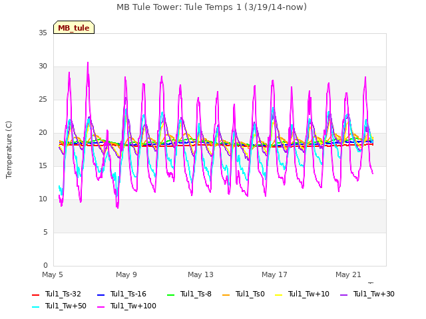Toggle the Tul1_Tw+10 legend entry
This screenshot has width=426, height=319.
302,294
